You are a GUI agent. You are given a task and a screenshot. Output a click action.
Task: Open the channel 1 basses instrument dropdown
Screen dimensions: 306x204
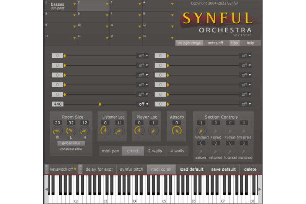coord(75,5)
